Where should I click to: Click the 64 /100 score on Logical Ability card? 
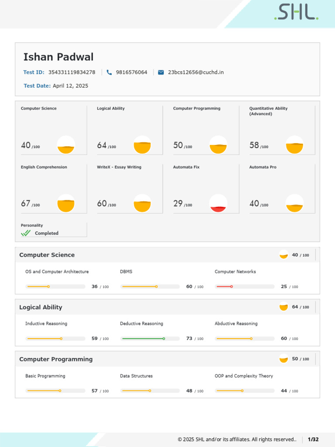(106, 145)
